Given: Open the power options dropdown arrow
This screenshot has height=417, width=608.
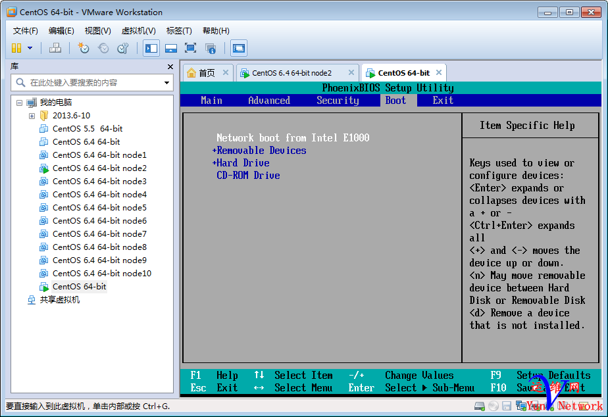Looking at the screenshot, I should pos(30,48).
